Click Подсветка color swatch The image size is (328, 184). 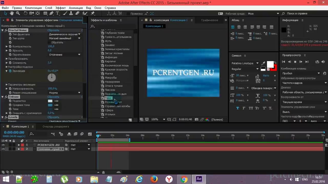coord(50,101)
